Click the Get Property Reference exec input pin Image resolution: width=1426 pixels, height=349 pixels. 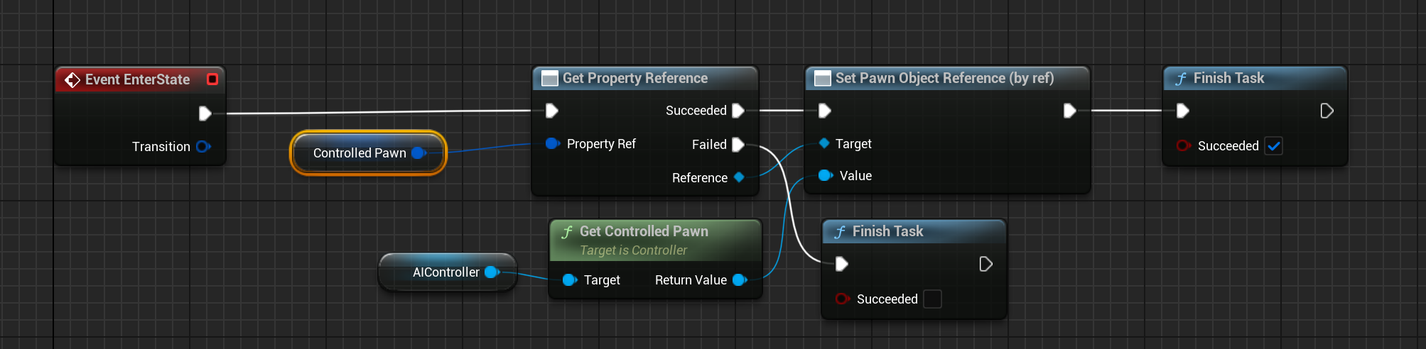click(x=551, y=111)
